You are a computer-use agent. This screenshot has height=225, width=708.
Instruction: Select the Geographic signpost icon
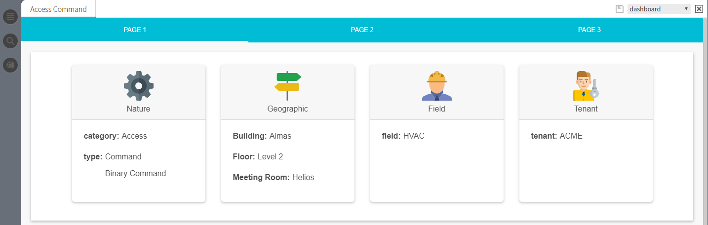[x=287, y=86]
